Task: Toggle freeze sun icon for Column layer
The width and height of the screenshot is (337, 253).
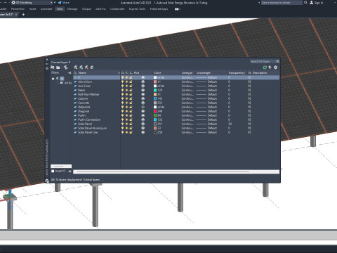Action: coord(126,98)
